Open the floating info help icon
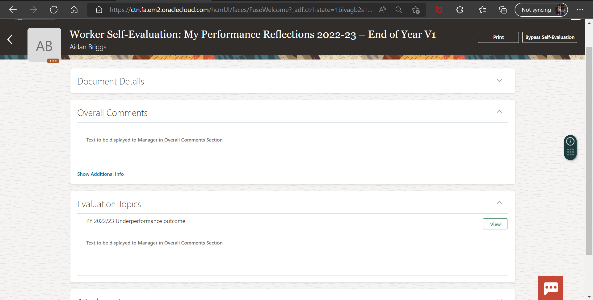The image size is (593, 300). coord(570,141)
